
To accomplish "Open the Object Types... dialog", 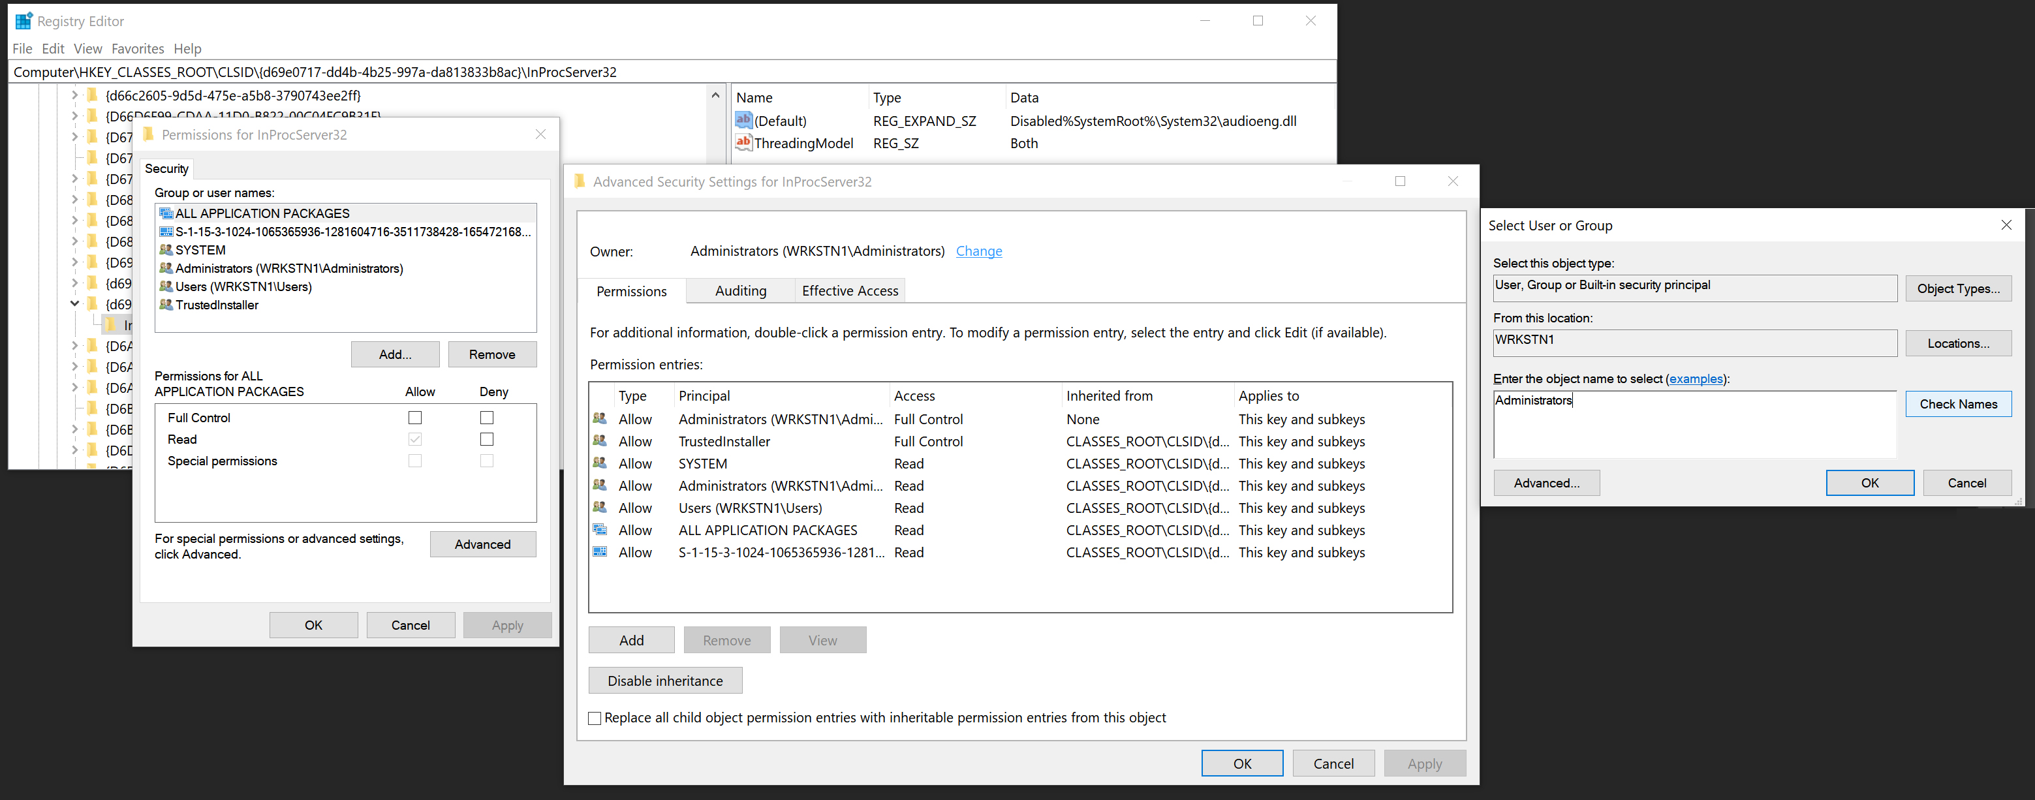I will 1959,288.
